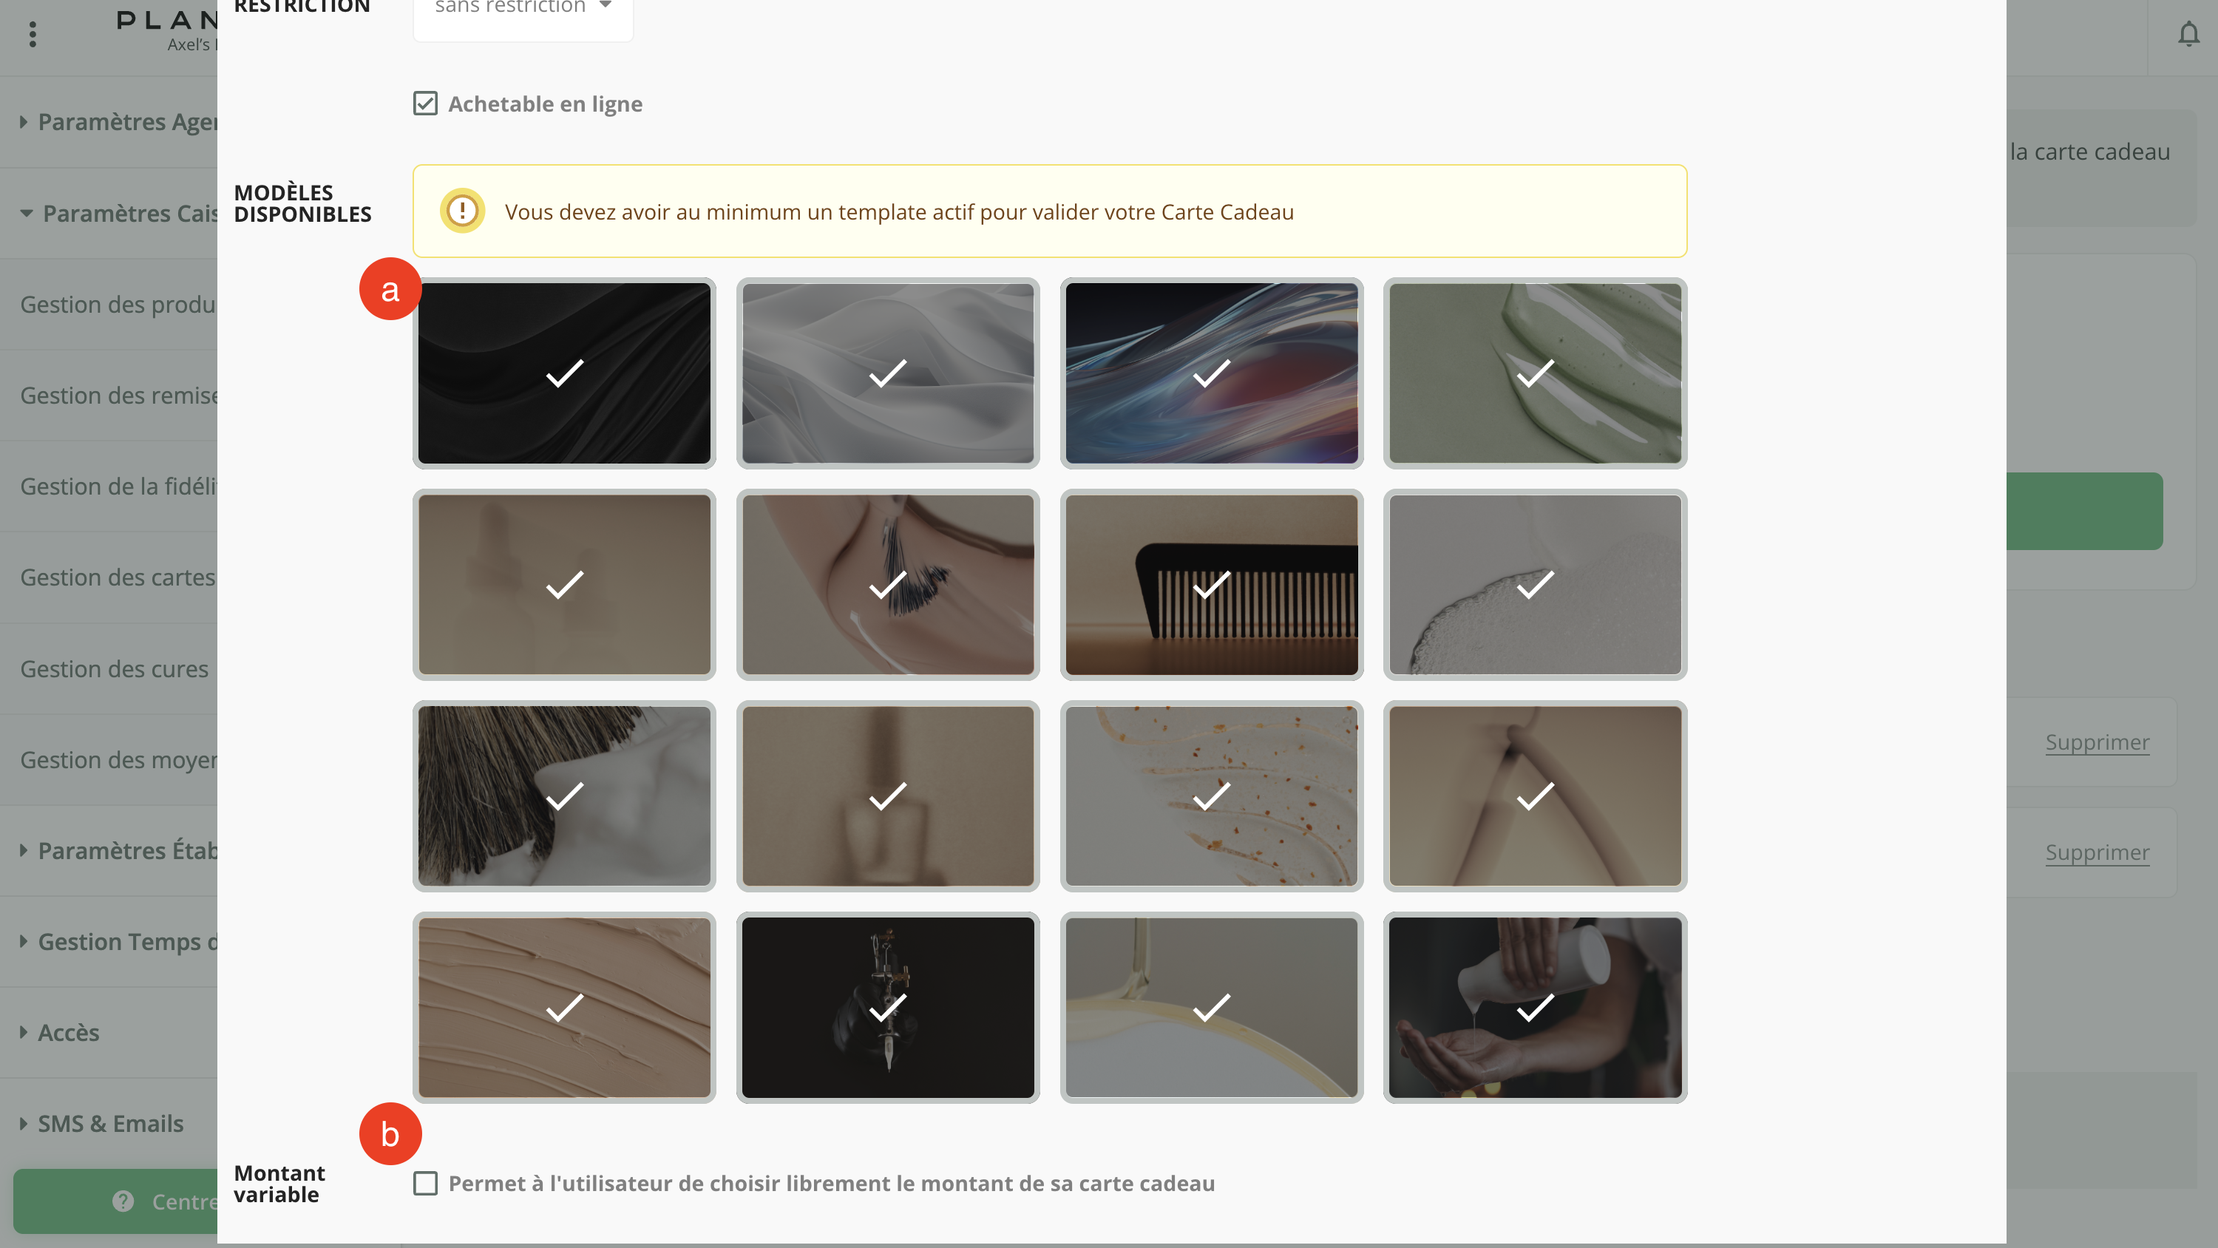Image resolution: width=2218 pixels, height=1248 pixels.
Task: Click the yellow warning exclamation icon
Action: [x=462, y=211]
